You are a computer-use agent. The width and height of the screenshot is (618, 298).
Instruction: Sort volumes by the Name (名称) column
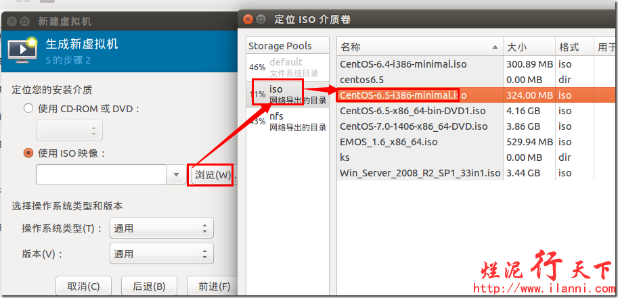pos(420,47)
